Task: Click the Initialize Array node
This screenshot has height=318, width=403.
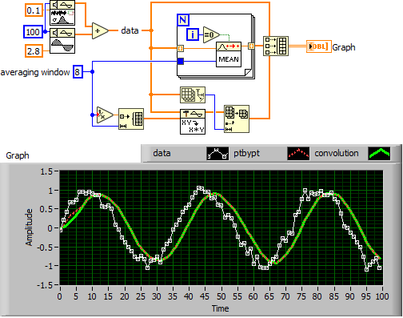Action: point(131,119)
